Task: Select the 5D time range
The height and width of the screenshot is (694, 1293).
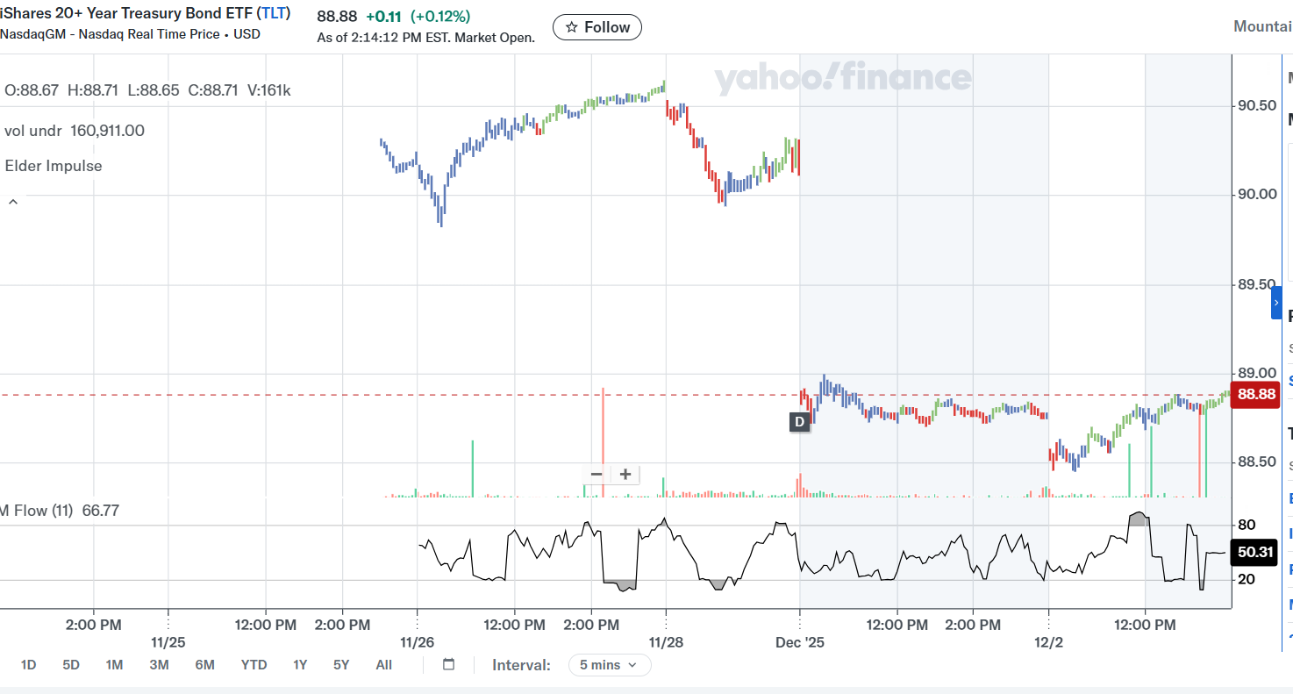Action: (71, 665)
